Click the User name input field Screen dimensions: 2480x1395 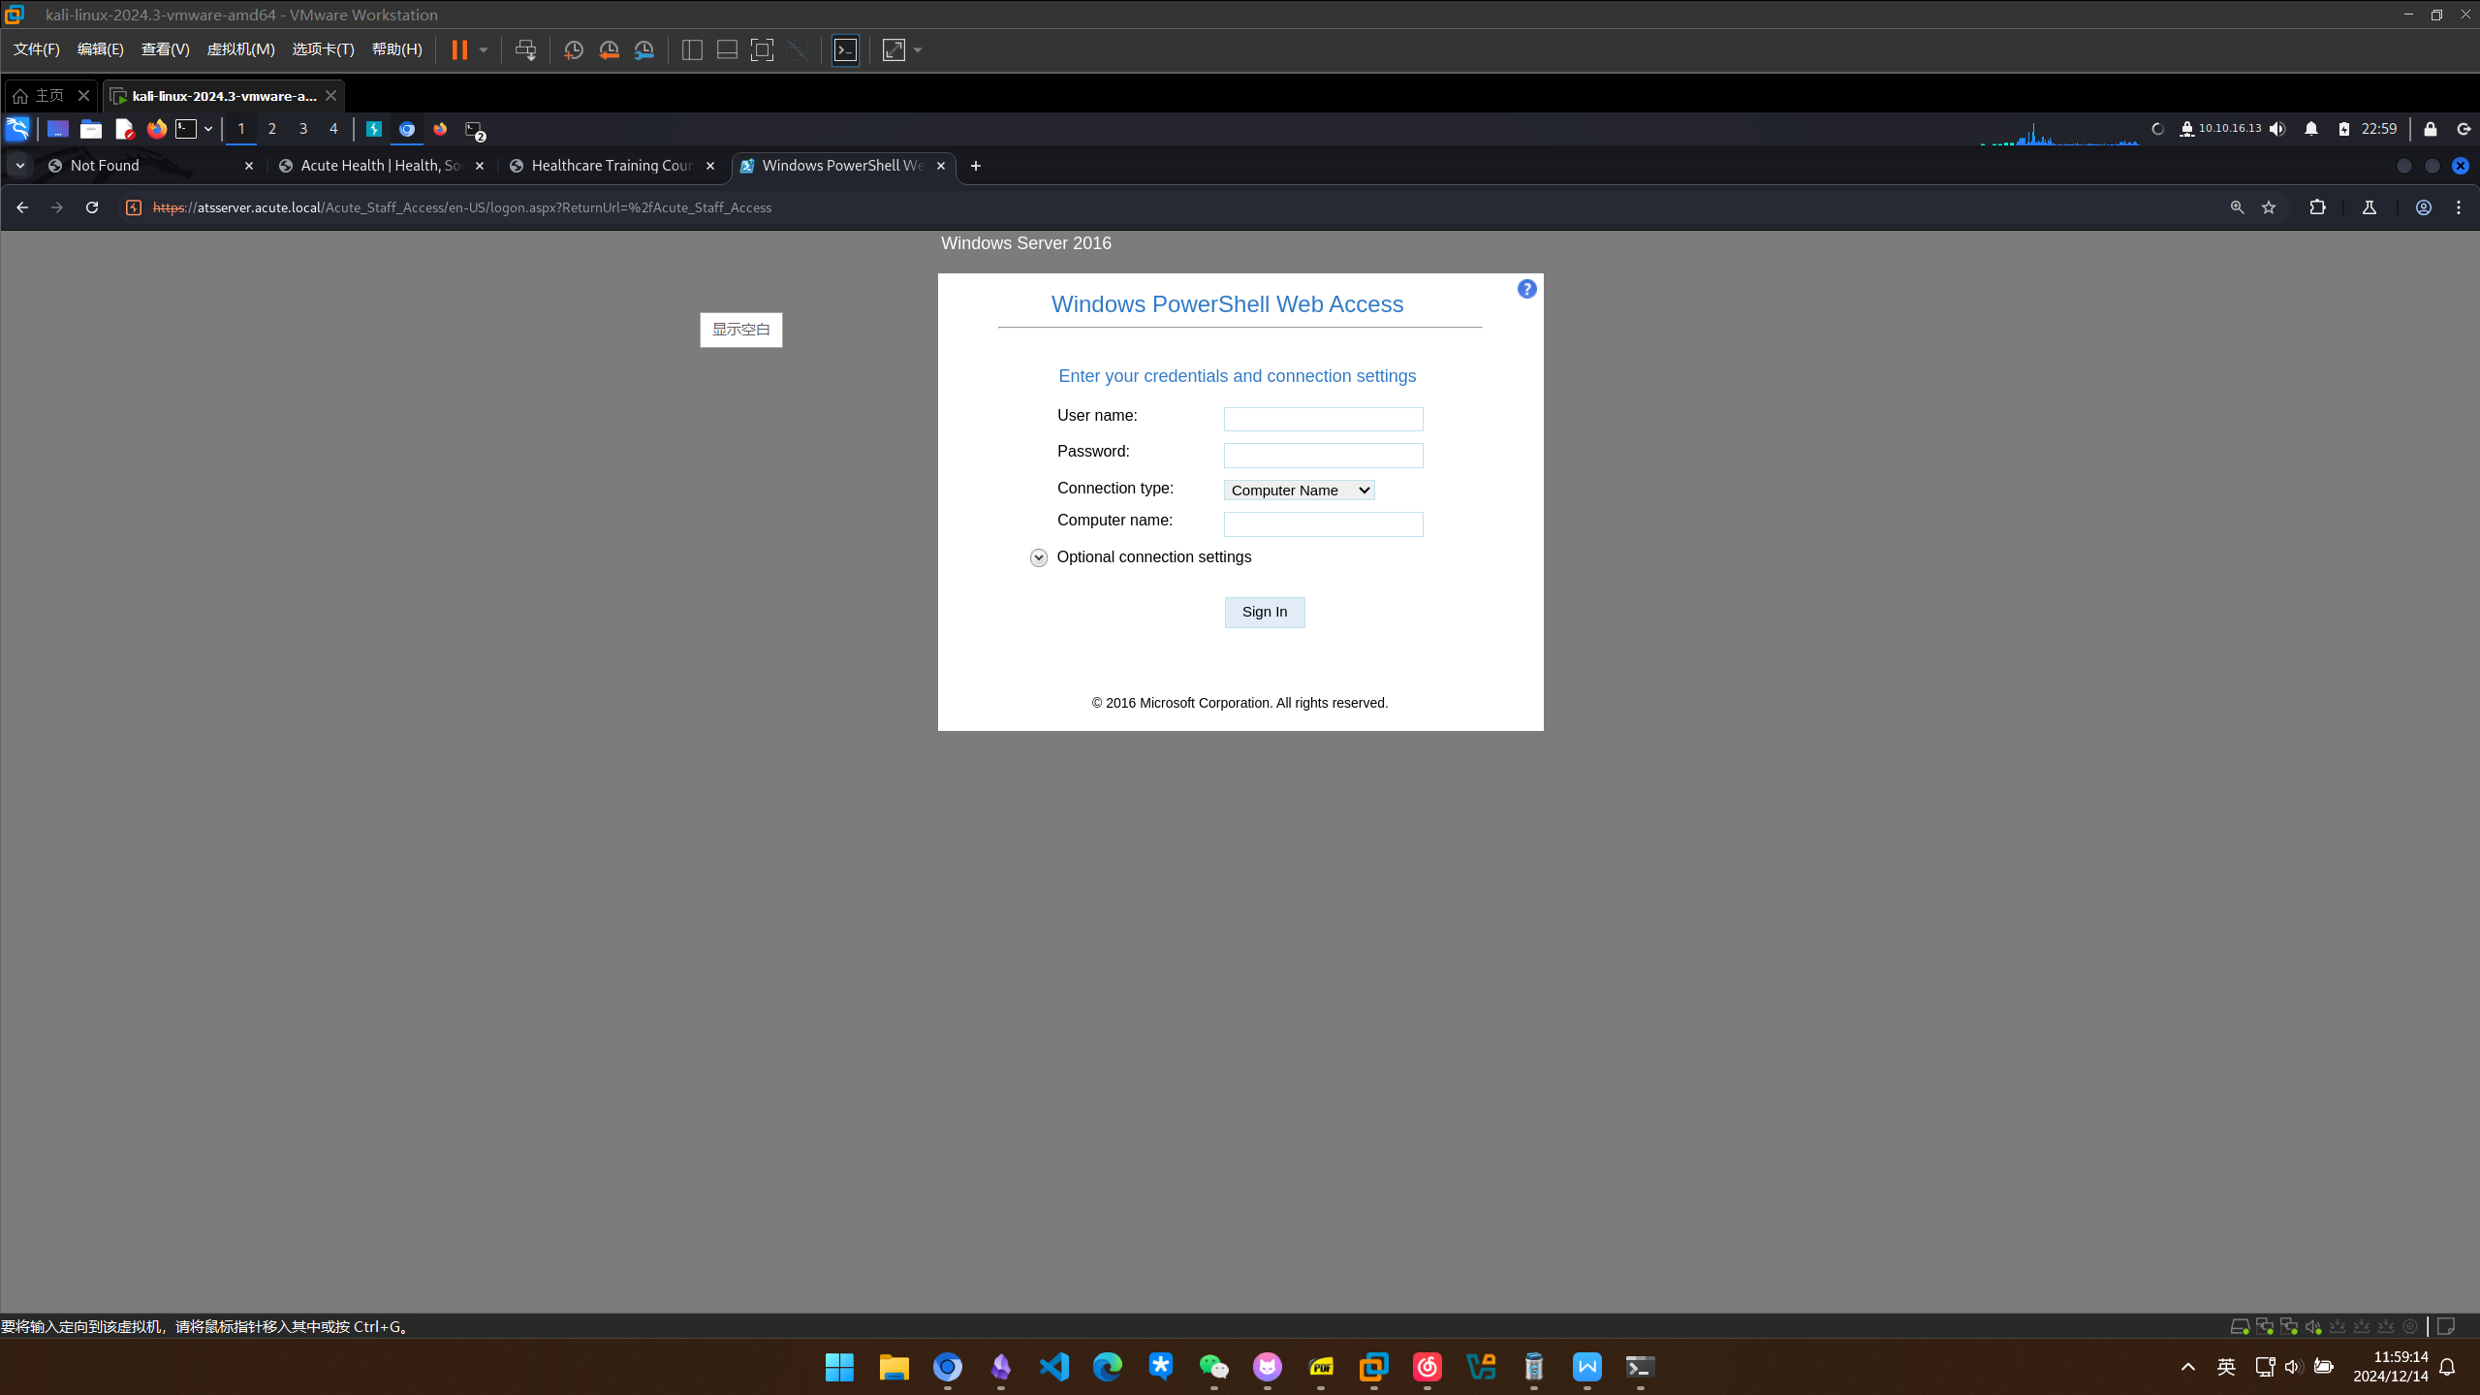(1323, 419)
